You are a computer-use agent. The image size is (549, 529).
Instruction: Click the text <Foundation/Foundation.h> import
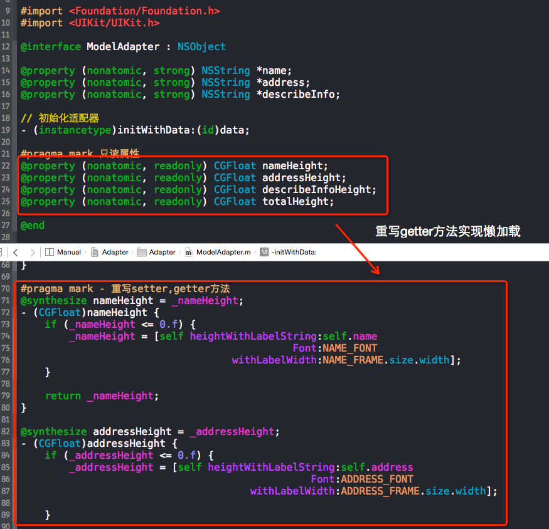click(144, 11)
